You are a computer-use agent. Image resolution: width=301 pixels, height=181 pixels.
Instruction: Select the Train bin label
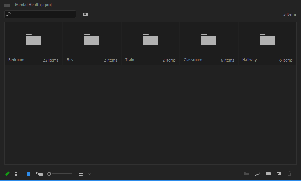coord(130,60)
